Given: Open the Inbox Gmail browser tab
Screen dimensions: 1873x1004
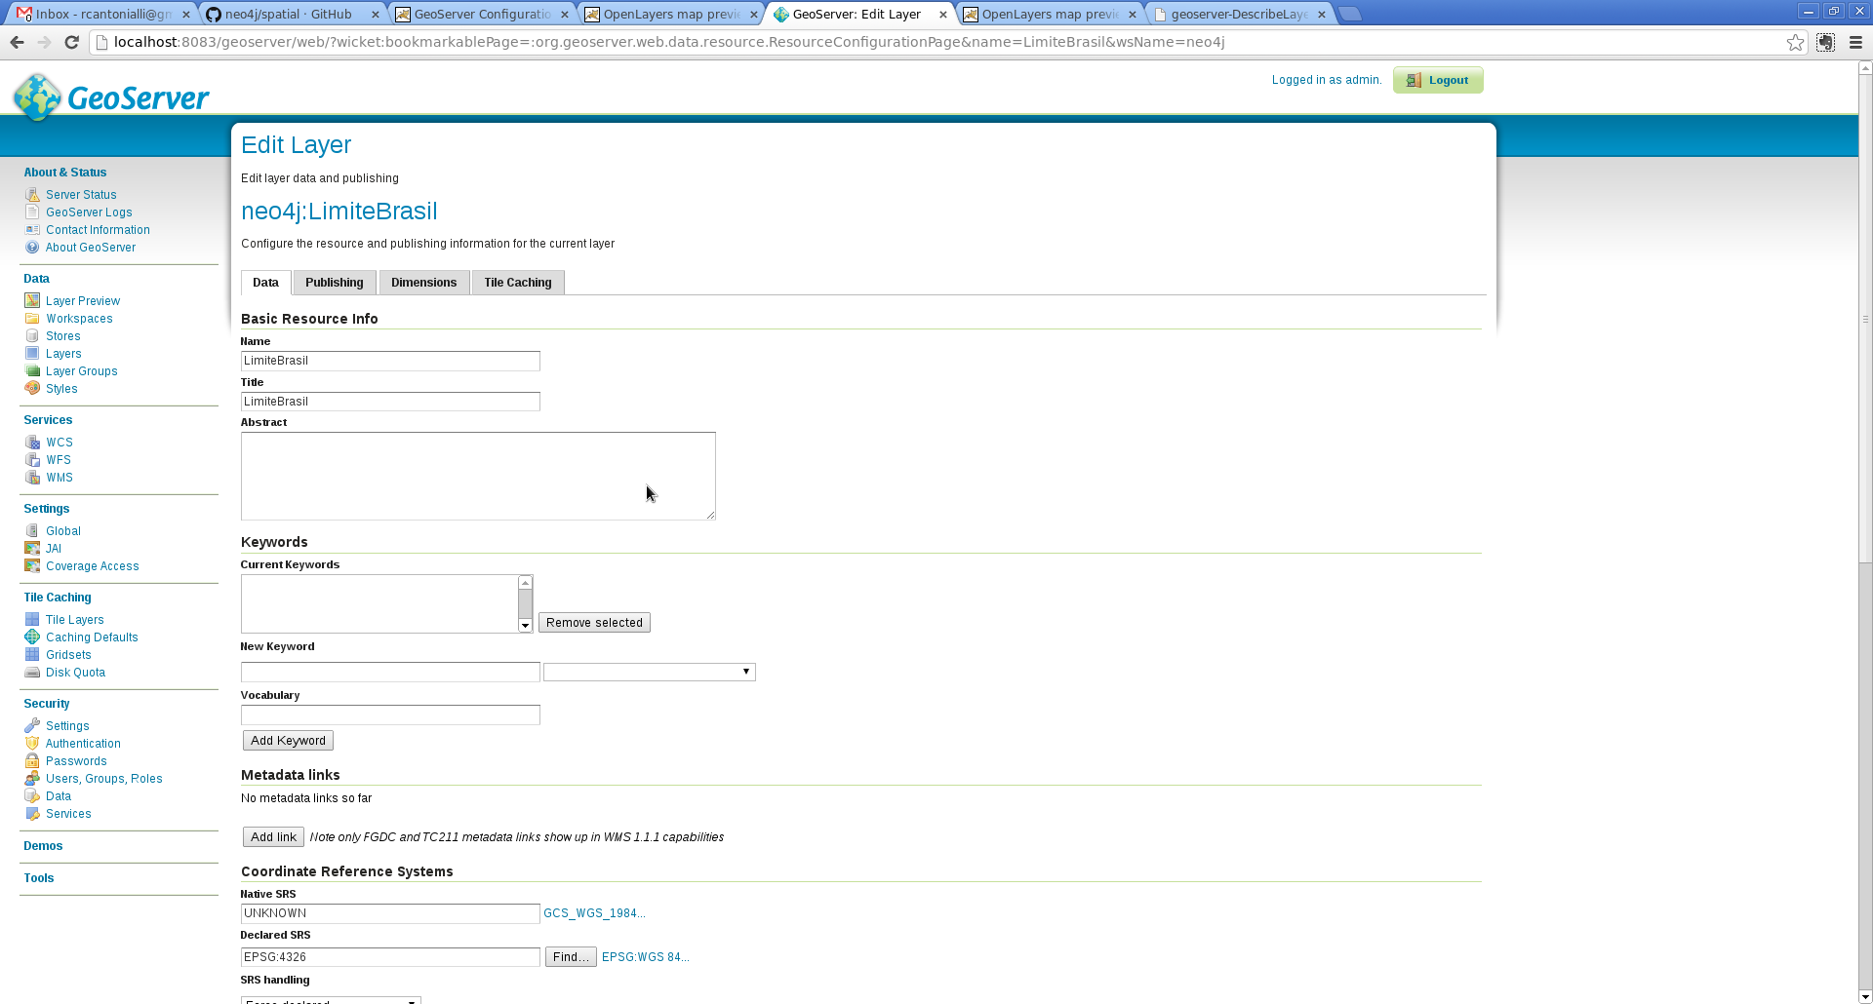Looking at the screenshot, I should [x=102, y=14].
